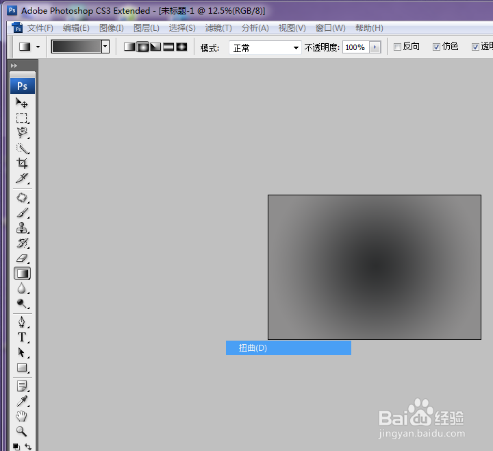Toggle the transparency checkbox

[475, 47]
